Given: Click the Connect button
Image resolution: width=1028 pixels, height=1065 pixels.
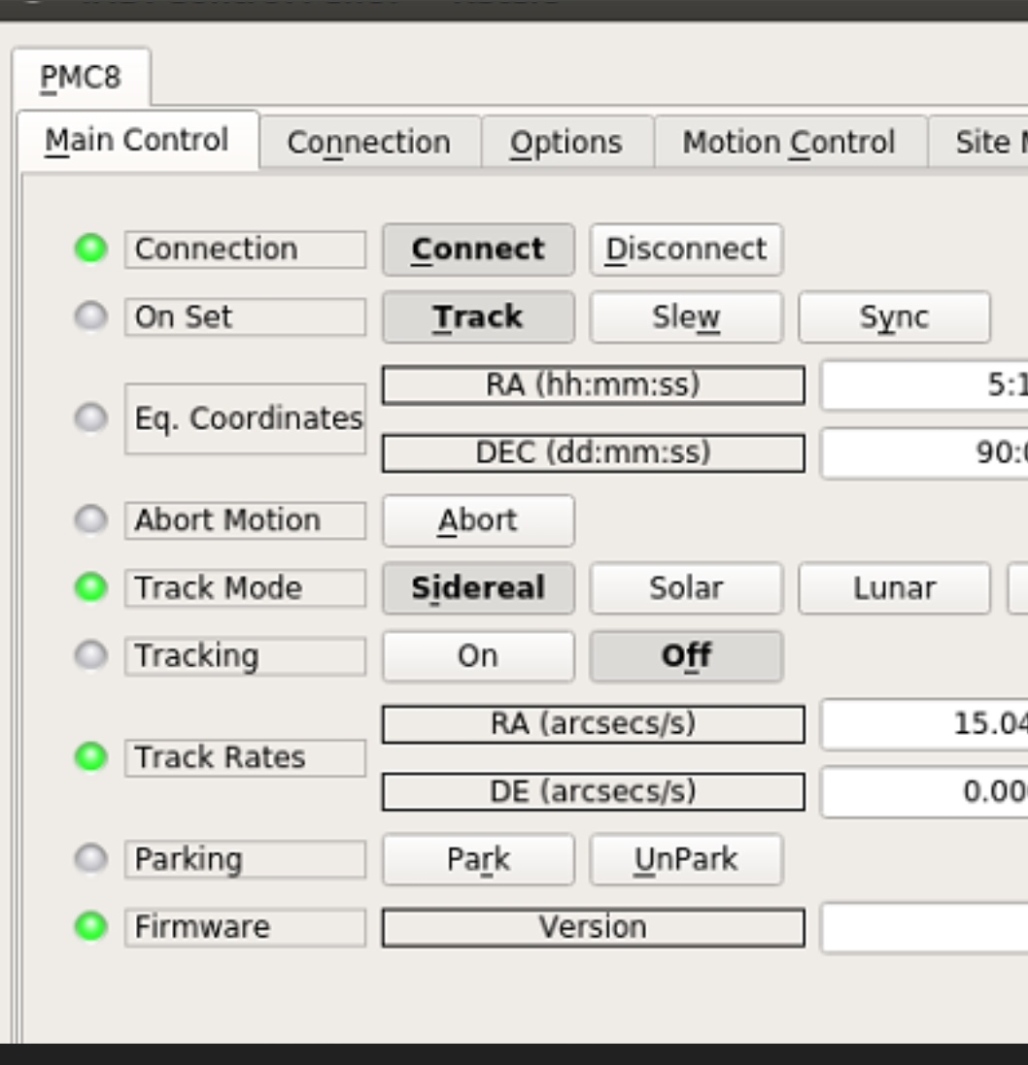Looking at the screenshot, I should [479, 250].
